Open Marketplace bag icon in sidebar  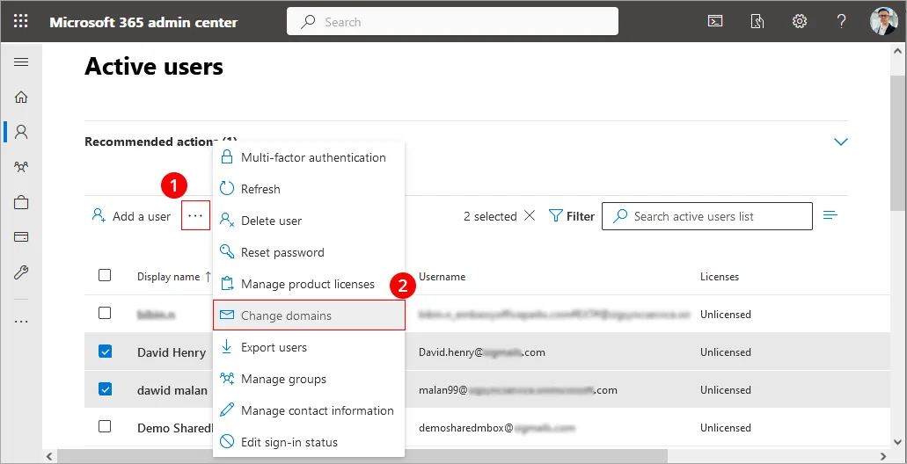[x=21, y=202]
